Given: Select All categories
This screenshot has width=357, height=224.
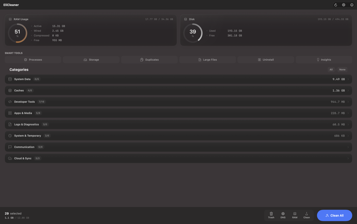Looking at the screenshot, I should coord(331,70).
